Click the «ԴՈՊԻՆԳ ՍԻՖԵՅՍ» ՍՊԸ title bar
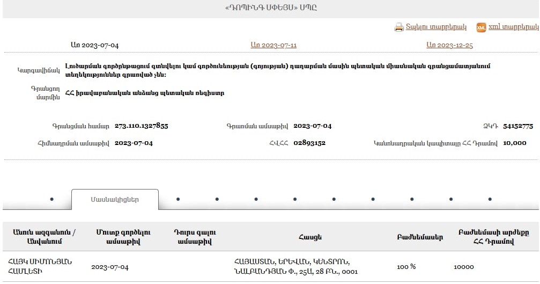Viewport: 540px width, 284px height. pyautogui.click(x=270, y=8)
